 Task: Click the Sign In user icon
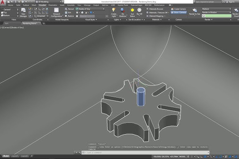227,2
